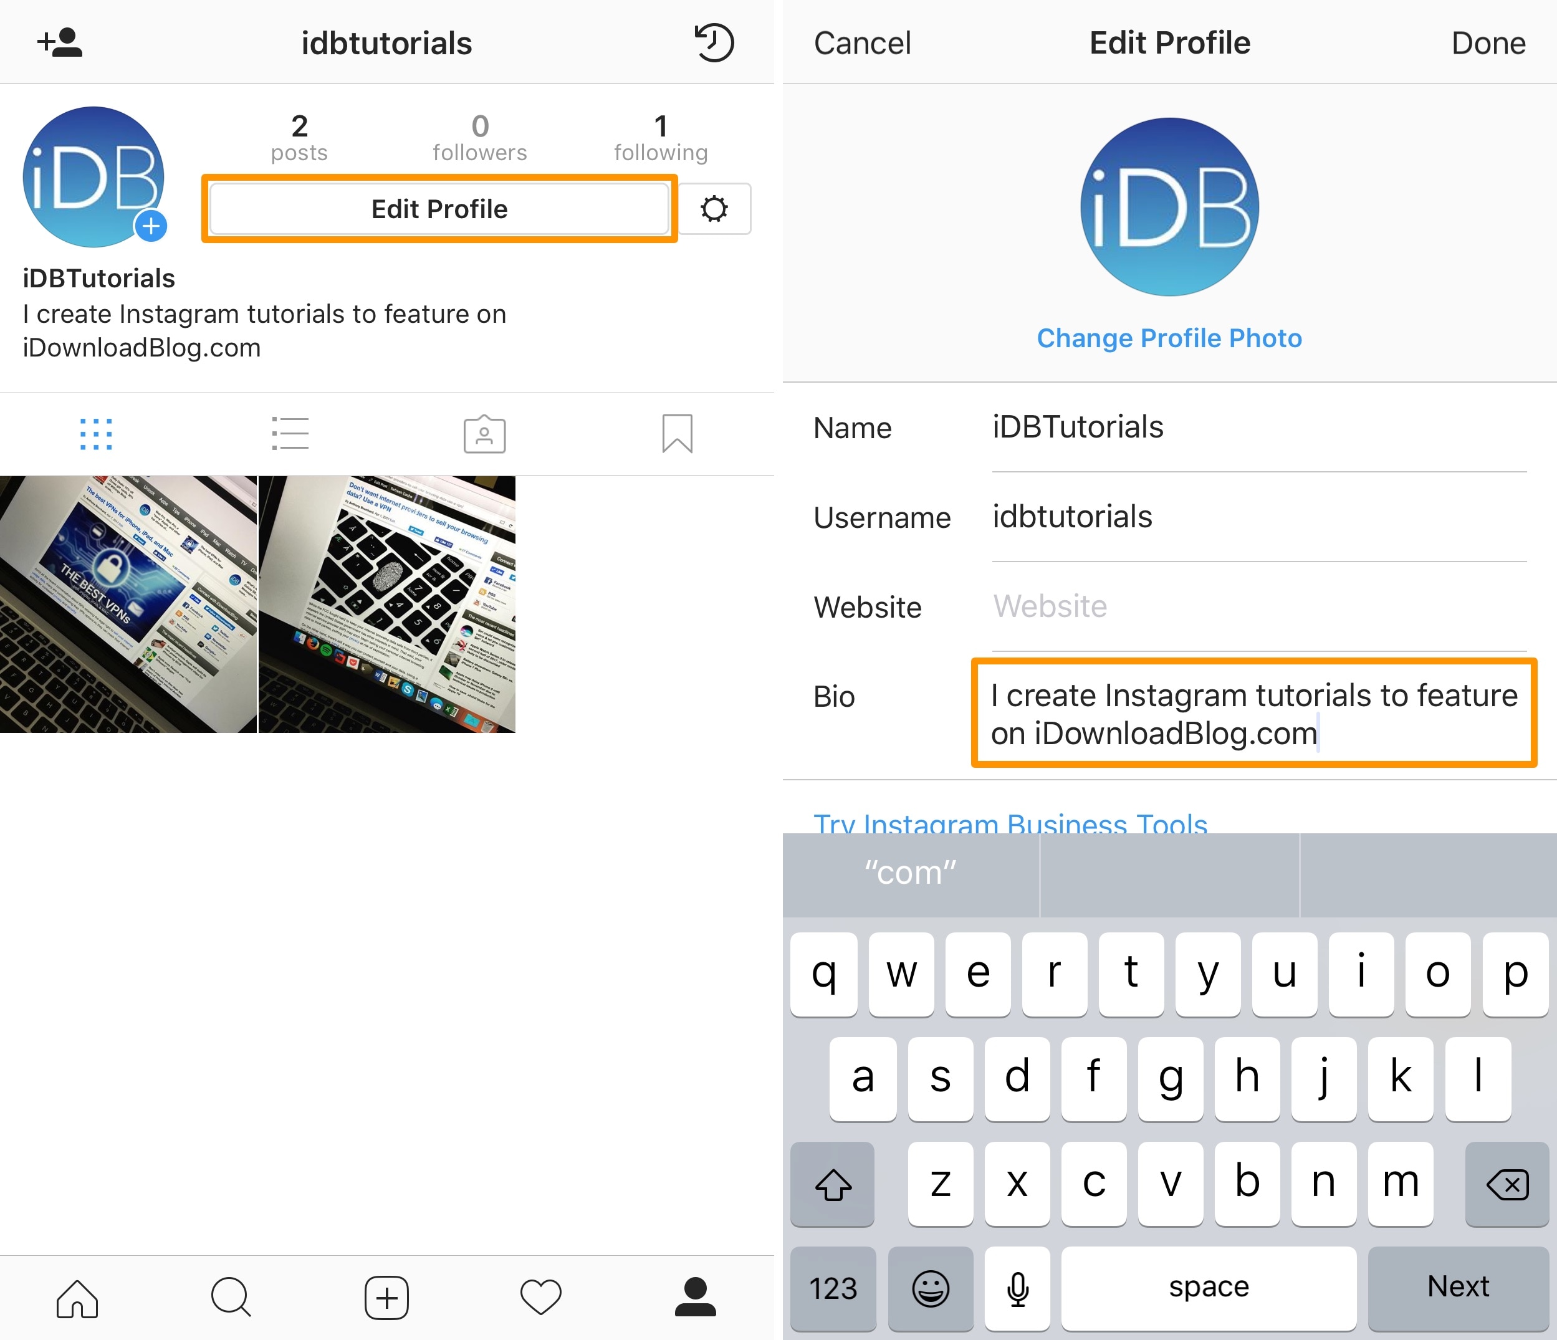Viewport: 1557px width, 1340px height.
Task: Switch to grid view of posts
Action: pyautogui.click(x=96, y=434)
